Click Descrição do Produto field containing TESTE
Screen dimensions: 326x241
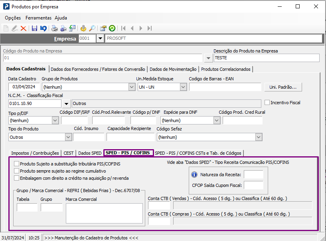click(267, 58)
